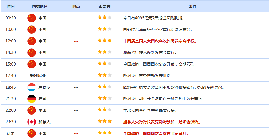Click the Germany flag icon
Viewport: 269px width, 139px height.
(32, 99)
